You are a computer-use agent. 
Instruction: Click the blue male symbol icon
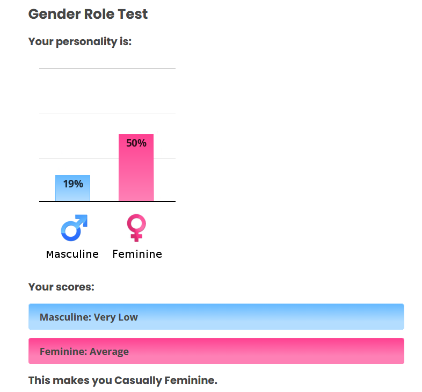coord(74,228)
